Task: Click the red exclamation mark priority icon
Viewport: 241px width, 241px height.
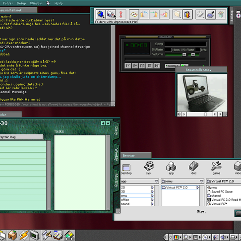Action: pos(121,14)
